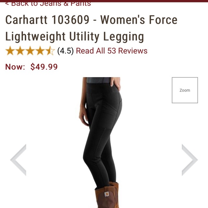This screenshot has width=208, height=208.
Task: Click the Now: price label
Action: (x=15, y=67)
